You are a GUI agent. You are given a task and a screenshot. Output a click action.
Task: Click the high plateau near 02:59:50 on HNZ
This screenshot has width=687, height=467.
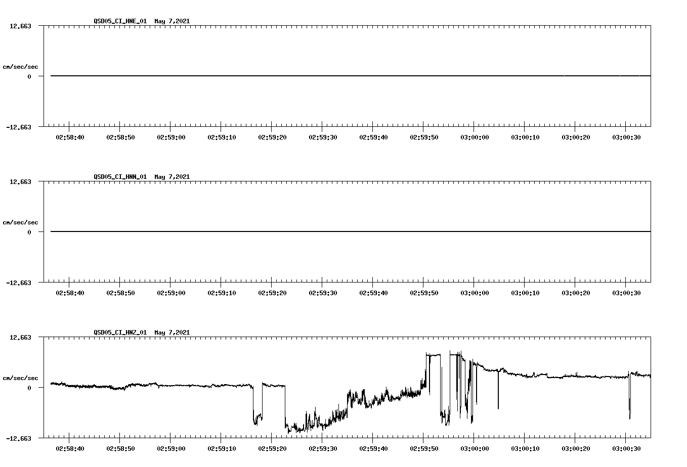(433, 355)
